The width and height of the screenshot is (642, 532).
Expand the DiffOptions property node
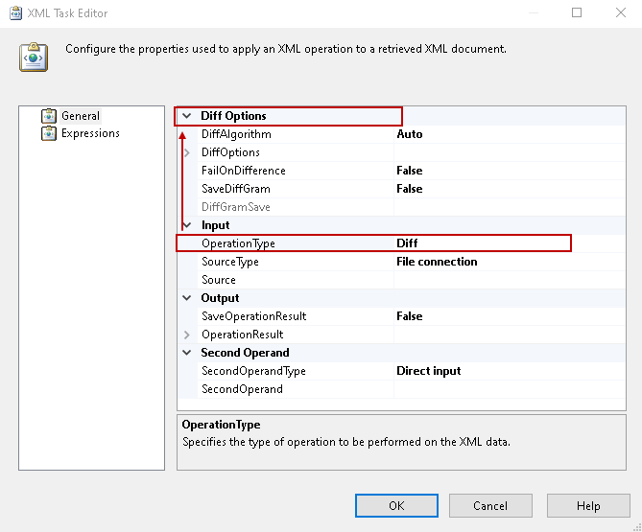pos(187,152)
